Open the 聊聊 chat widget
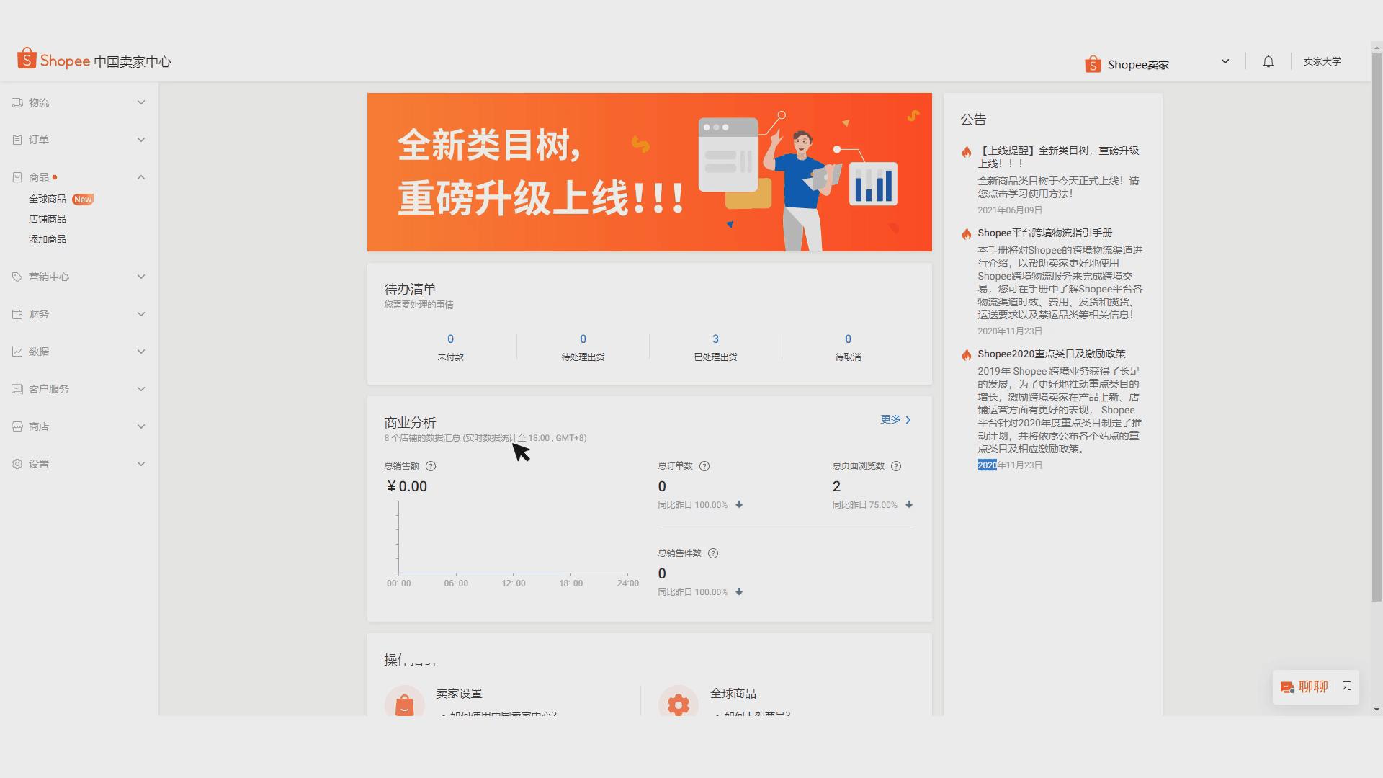Image resolution: width=1383 pixels, height=778 pixels. [1312, 687]
